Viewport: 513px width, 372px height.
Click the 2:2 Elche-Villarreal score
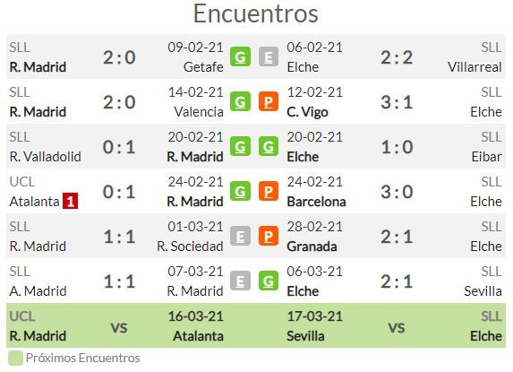pos(397,57)
